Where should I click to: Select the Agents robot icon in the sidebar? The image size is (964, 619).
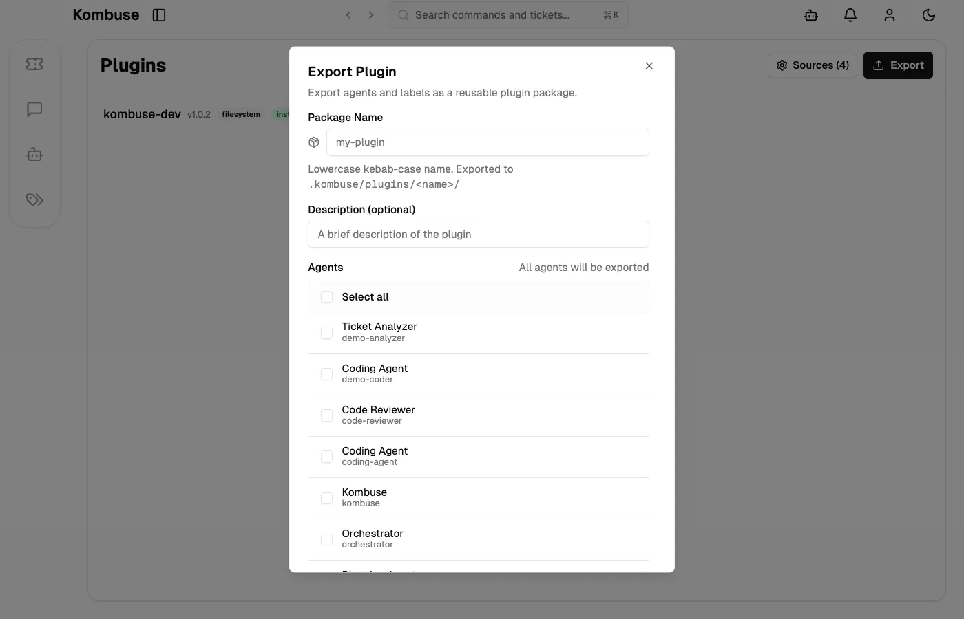click(34, 154)
